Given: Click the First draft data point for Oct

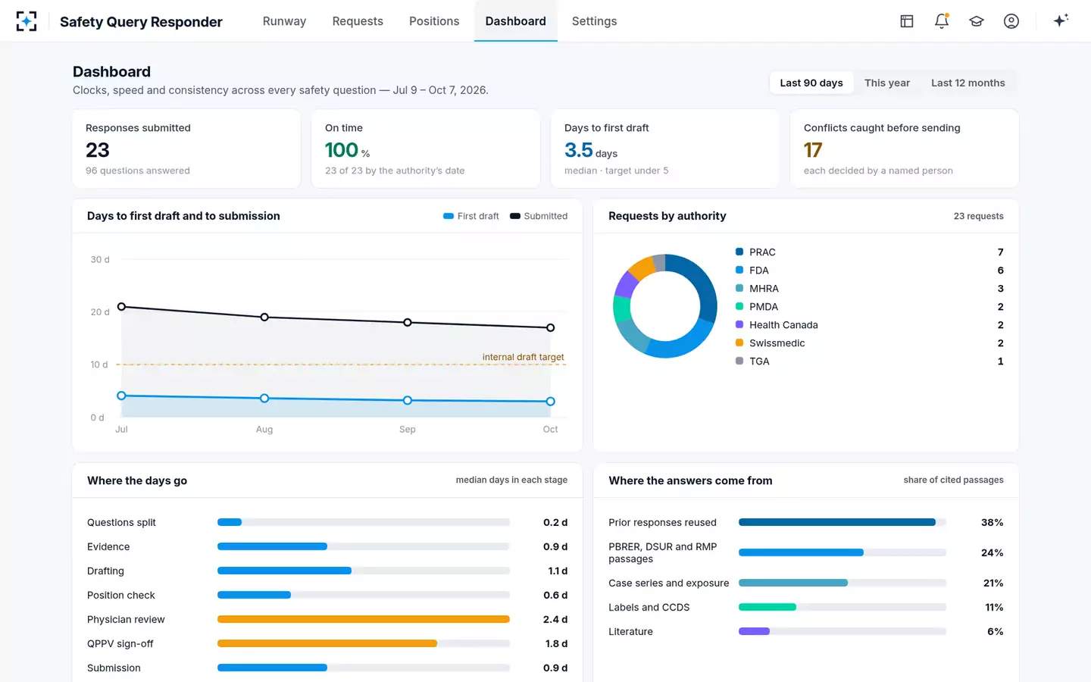Looking at the screenshot, I should (551, 402).
